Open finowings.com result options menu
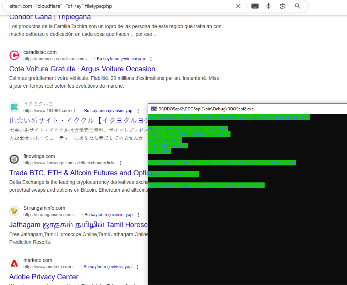The width and height of the screenshot is (347, 285). pyautogui.click(x=121, y=163)
